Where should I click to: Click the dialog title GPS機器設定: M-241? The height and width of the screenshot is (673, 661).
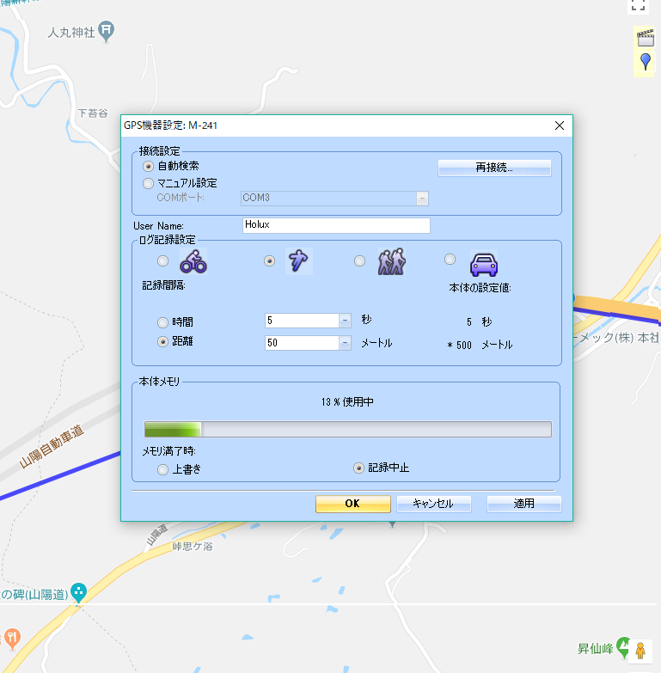click(170, 125)
